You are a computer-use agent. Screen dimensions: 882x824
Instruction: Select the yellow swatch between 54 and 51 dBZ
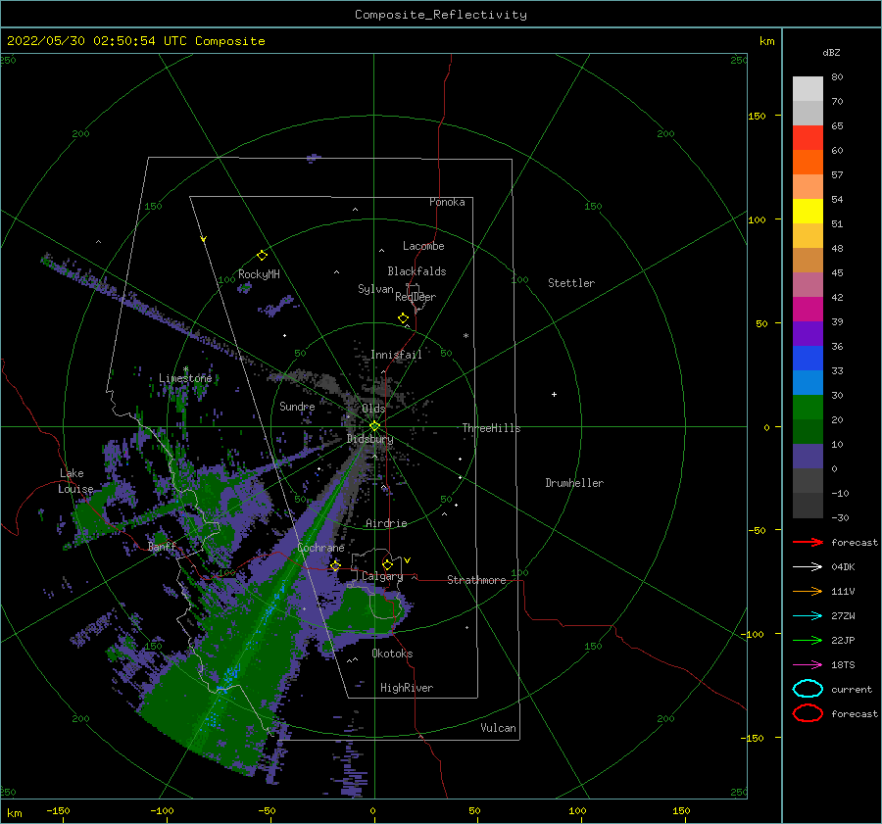click(808, 212)
